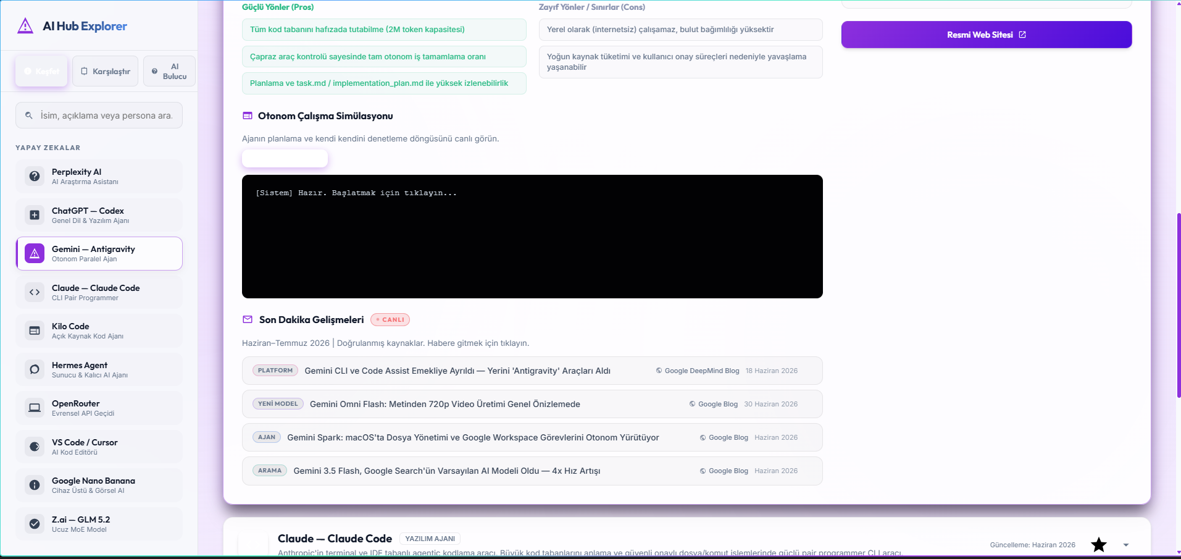Click the ChatGPT — Codex plus icon
Image resolution: width=1181 pixels, height=559 pixels.
point(35,215)
